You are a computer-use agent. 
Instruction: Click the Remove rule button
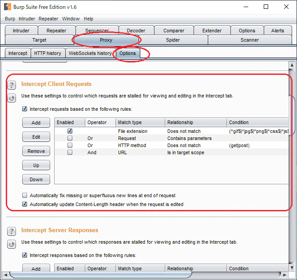pyautogui.click(x=36, y=151)
